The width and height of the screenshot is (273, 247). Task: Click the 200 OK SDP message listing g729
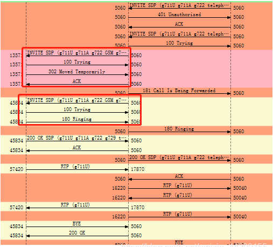tap(77, 138)
